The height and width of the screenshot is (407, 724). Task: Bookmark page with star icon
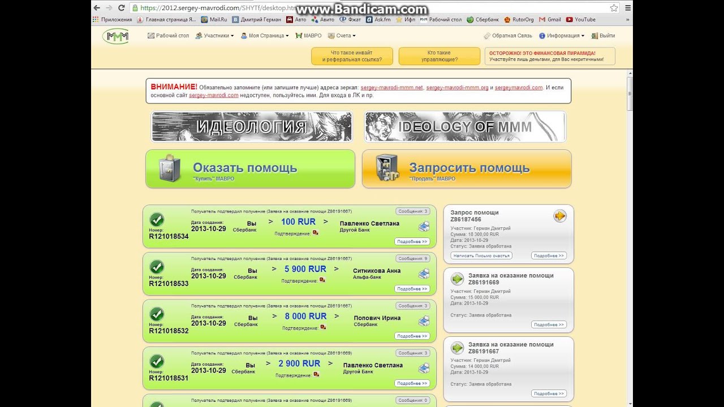(x=614, y=8)
